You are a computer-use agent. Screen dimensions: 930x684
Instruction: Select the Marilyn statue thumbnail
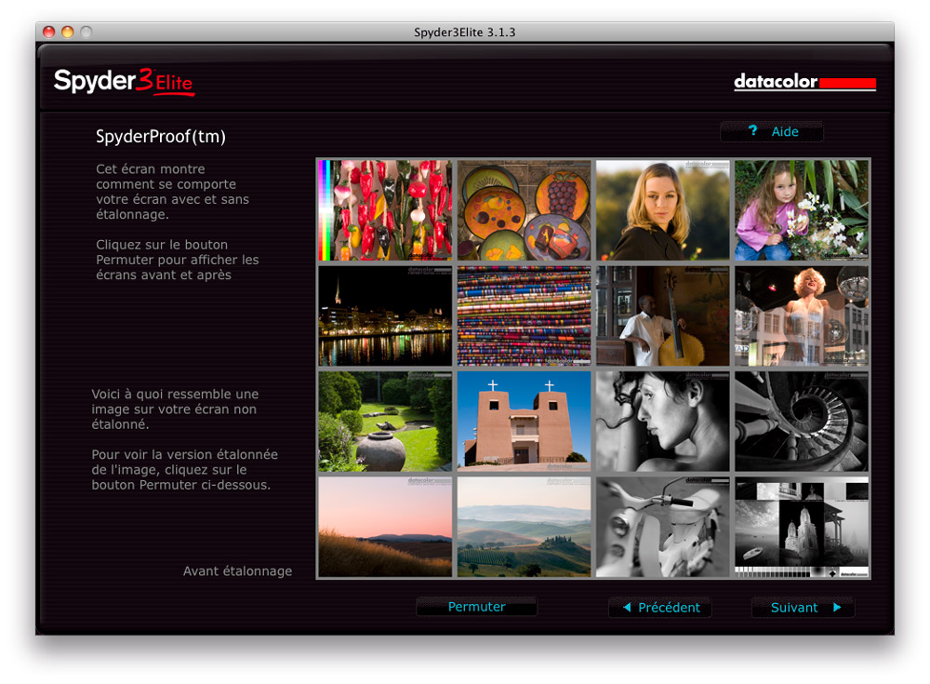point(802,315)
